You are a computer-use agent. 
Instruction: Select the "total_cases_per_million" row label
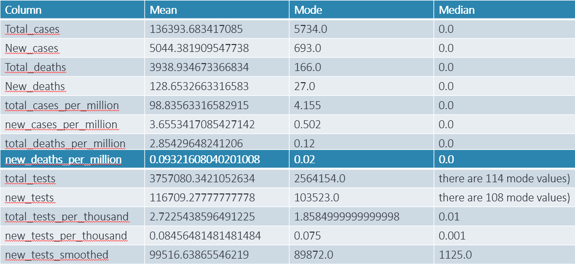62,105
